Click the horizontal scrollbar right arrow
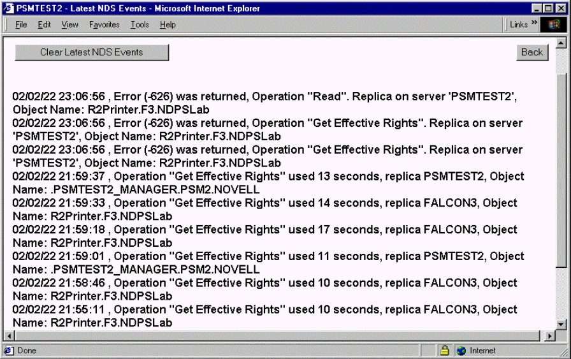Viewport: 571px width, 359px height. pos(549,335)
